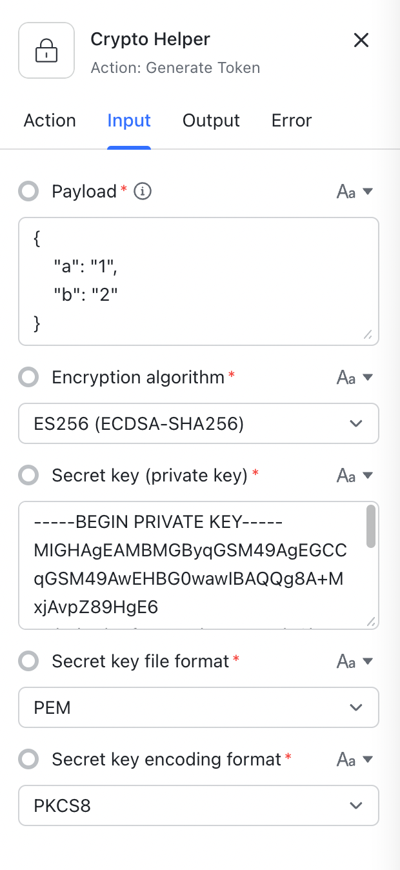This screenshot has height=870, width=400.
Task: Close the Crypto Helper panel with the X icon
Action: point(361,40)
